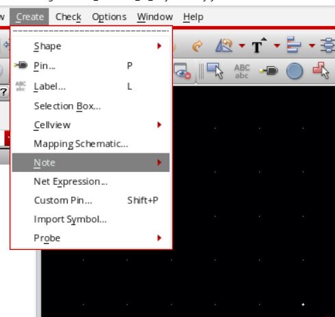Expand the Cellview submenu

91,125
